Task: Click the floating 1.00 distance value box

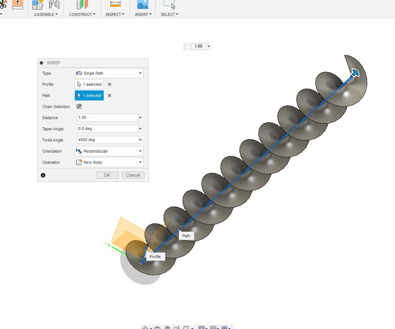Action: pos(199,46)
